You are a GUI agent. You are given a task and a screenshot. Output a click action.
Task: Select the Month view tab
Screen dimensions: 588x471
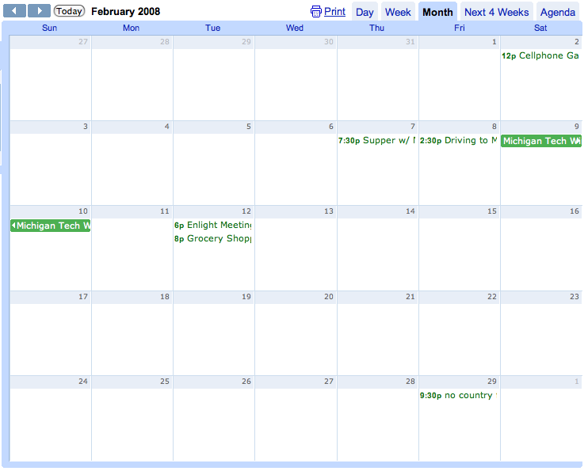[x=437, y=12]
